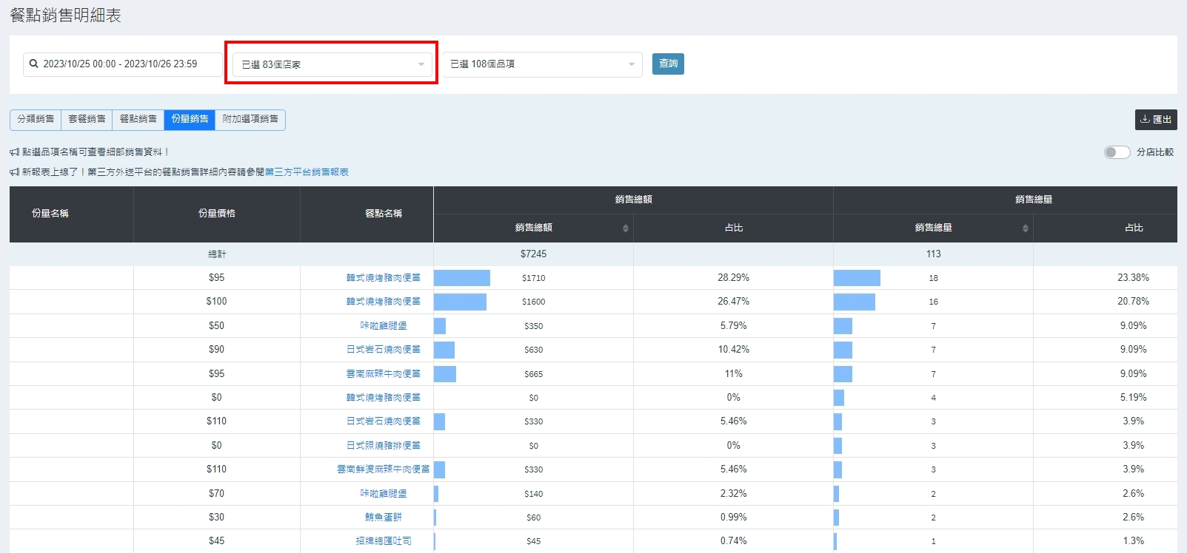Switch to the 分類銷售 tab

tap(36, 119)
